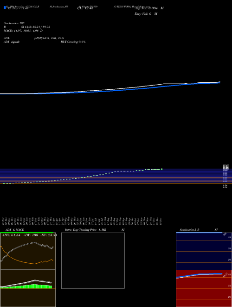
Task: Click the blue 12 Day SMA legend square
Action: tap(5, 7)
